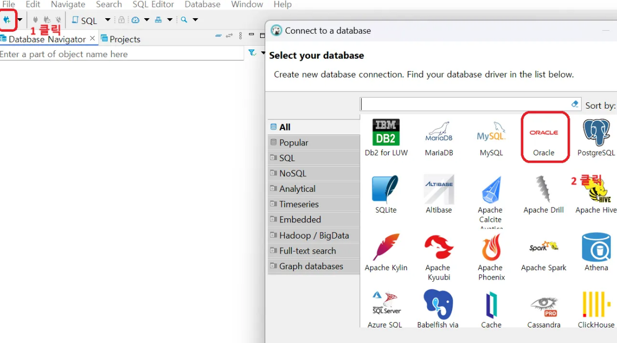617x343 pixels.
Task: Open the SQL Editor menu
Action: [153, 4]
